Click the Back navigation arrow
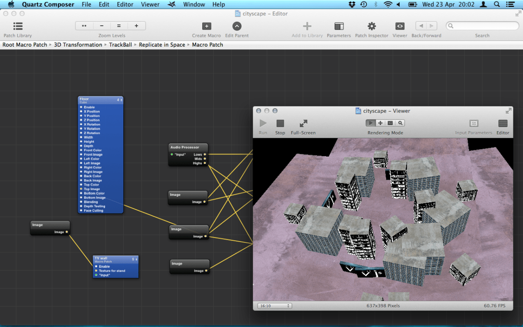523x327 pixels. coord(421,26)
